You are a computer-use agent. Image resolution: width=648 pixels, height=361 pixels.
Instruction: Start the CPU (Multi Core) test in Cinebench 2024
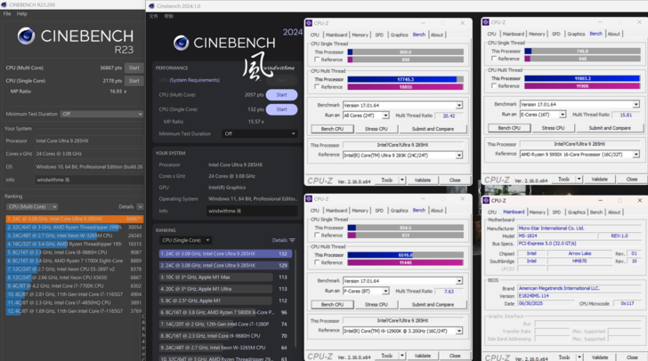tap(281, 94)
